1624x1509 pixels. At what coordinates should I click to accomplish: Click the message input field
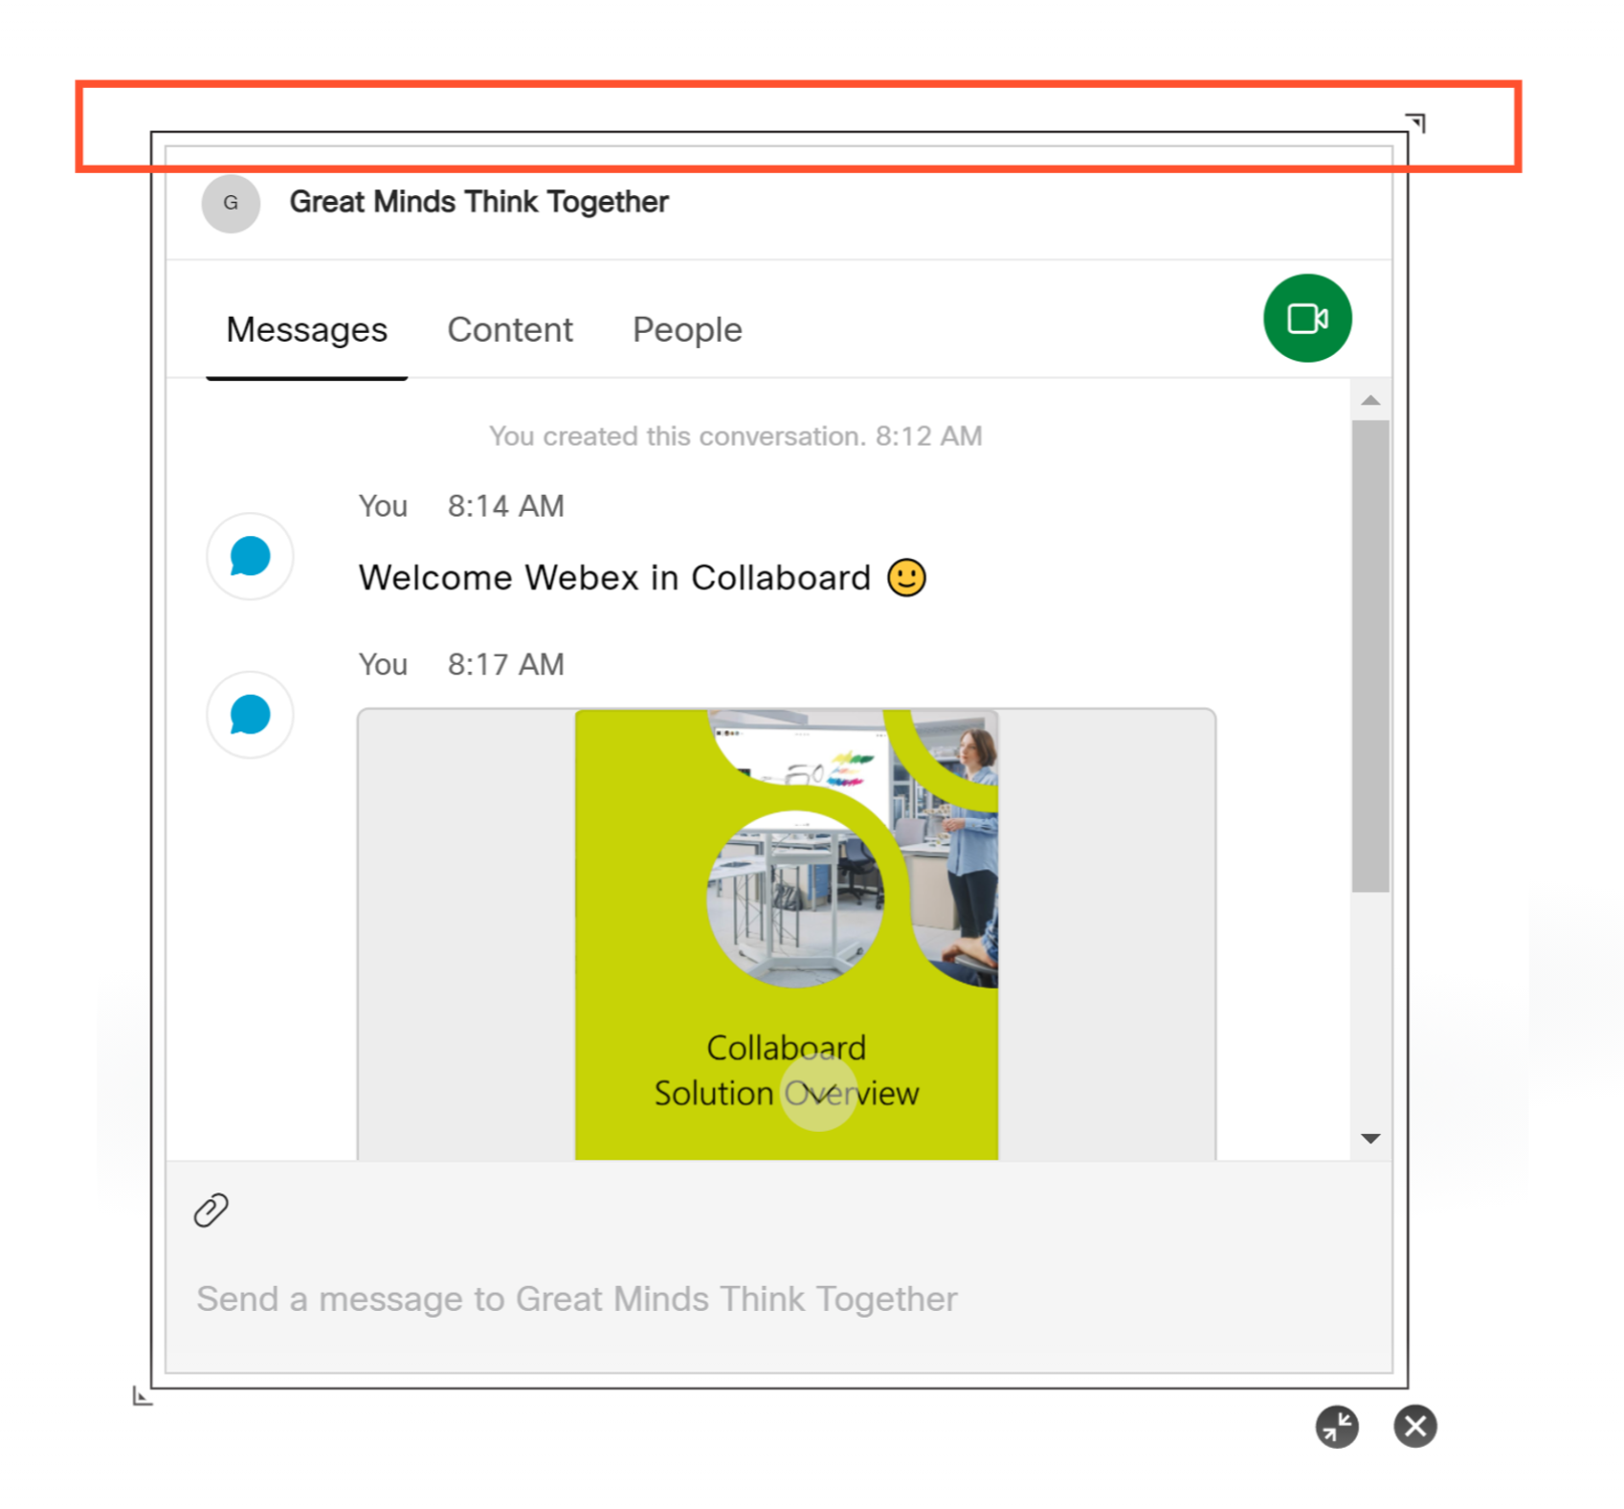(778, 1298)
